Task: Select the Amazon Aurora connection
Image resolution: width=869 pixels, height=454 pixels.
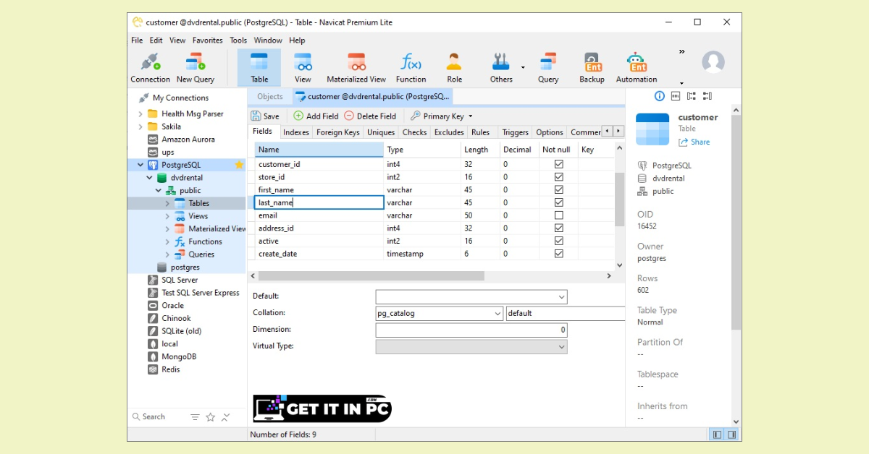Action: coord(188,140)
